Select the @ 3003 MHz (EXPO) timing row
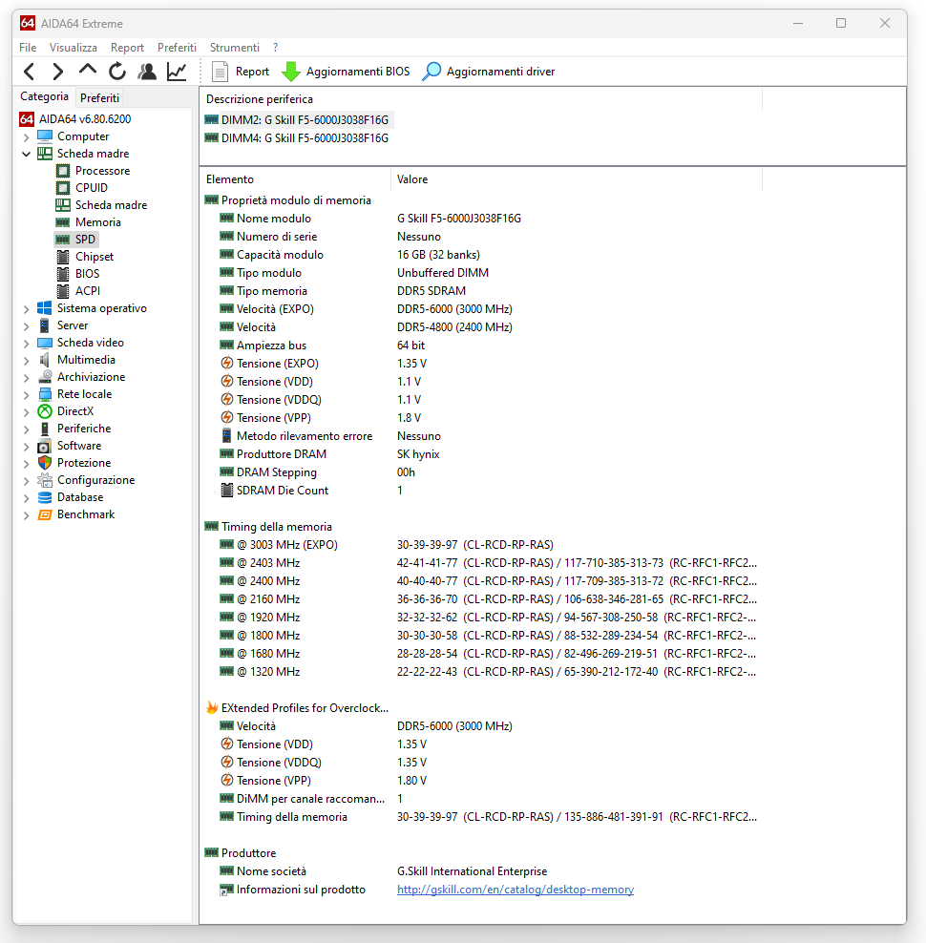 pos(481,545)
